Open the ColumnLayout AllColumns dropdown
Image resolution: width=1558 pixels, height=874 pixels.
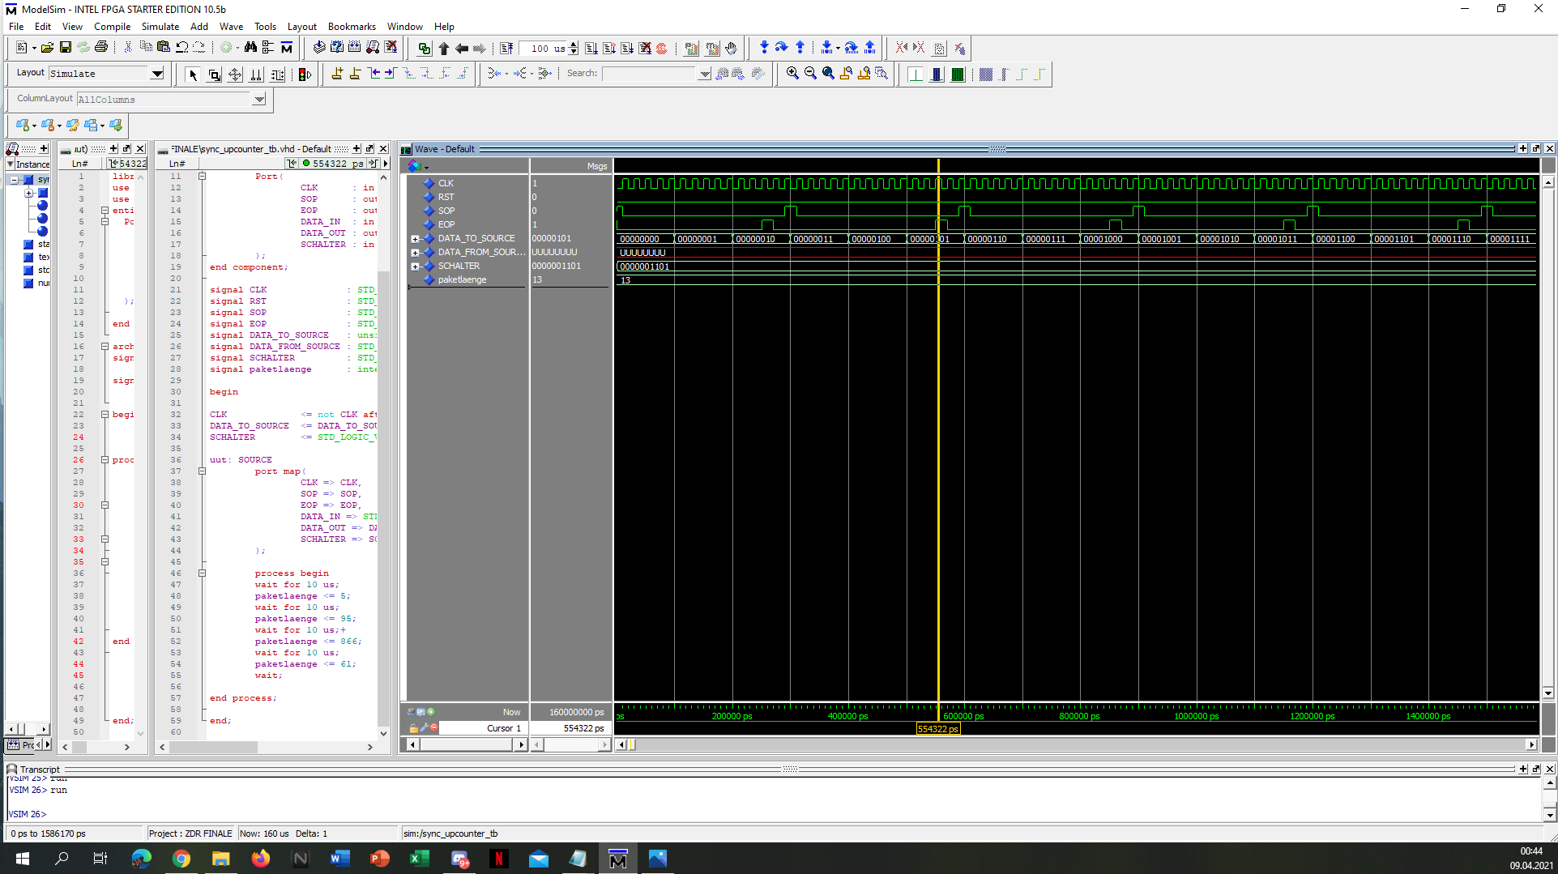[259, 99]
